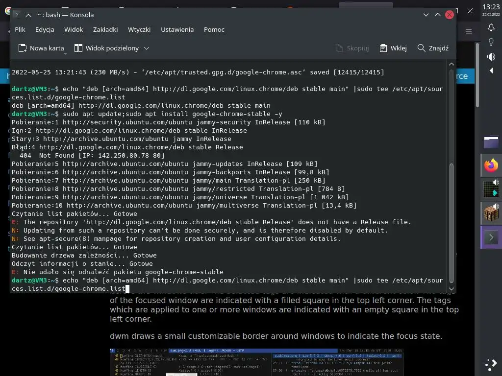Open the Plik menu

point(20,29)
